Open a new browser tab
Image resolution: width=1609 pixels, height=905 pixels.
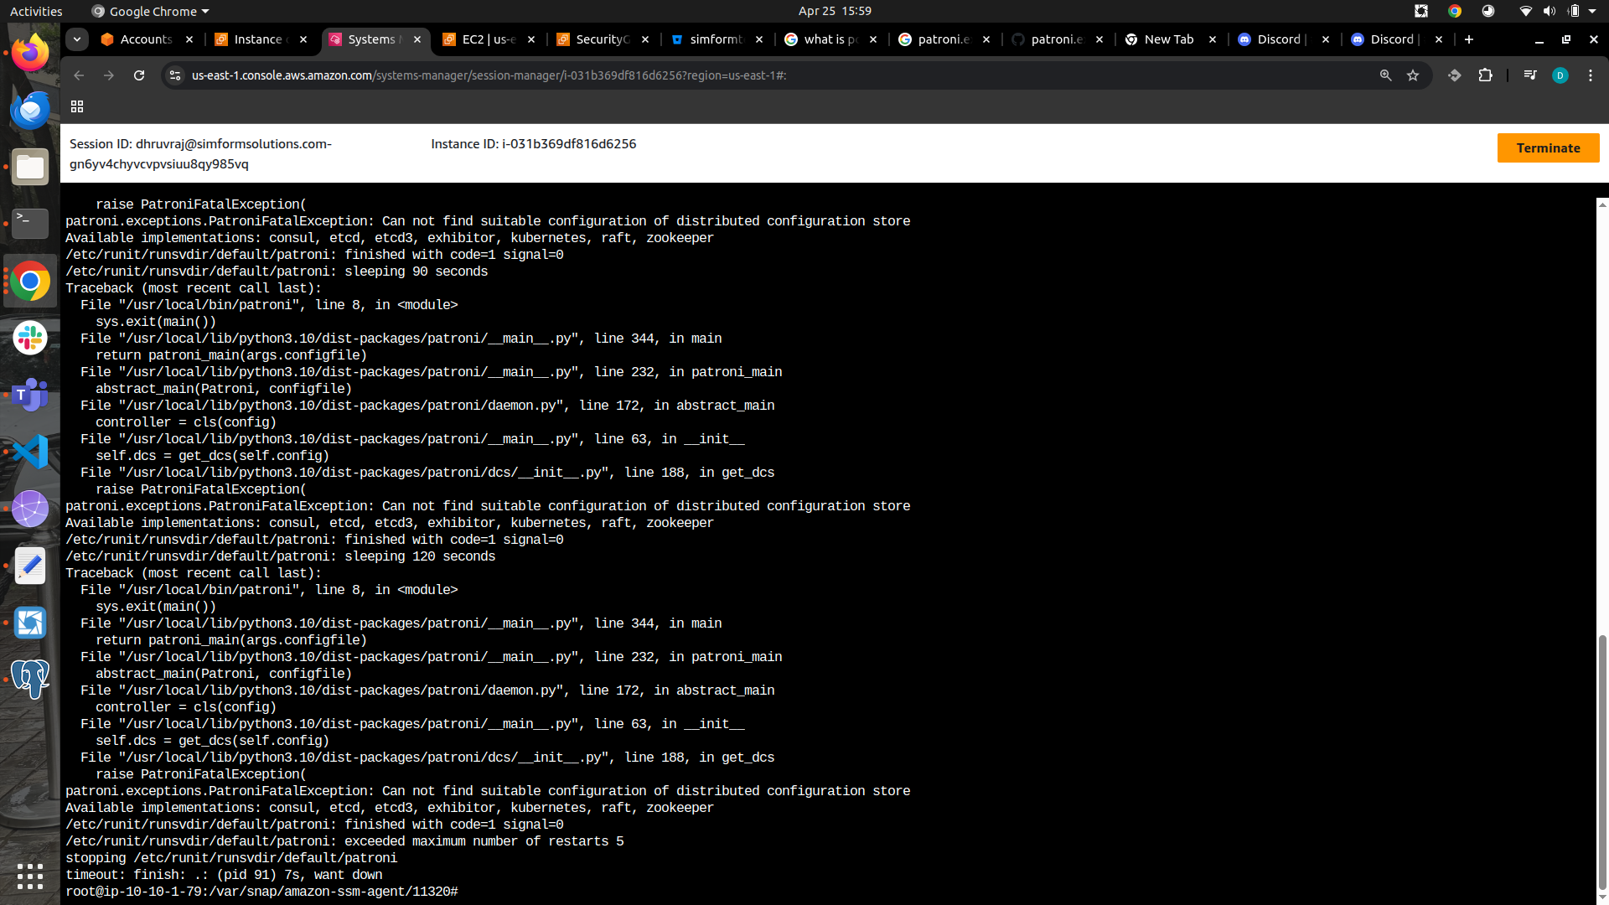1468,39
